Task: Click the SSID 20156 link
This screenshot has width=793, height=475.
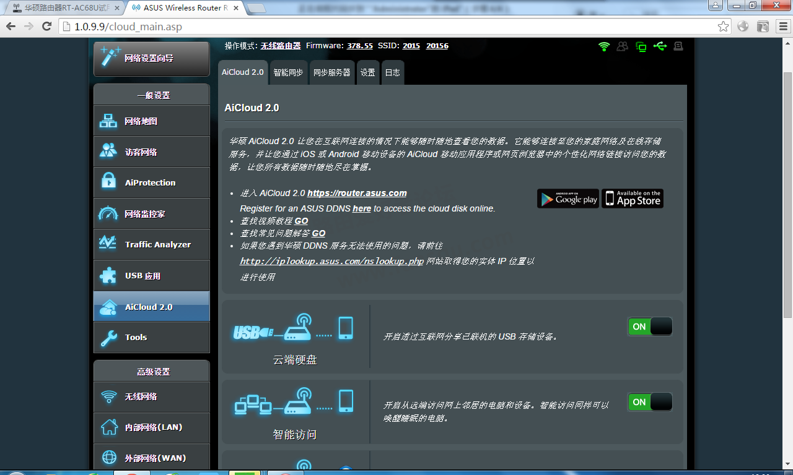Action: [437, 46]
